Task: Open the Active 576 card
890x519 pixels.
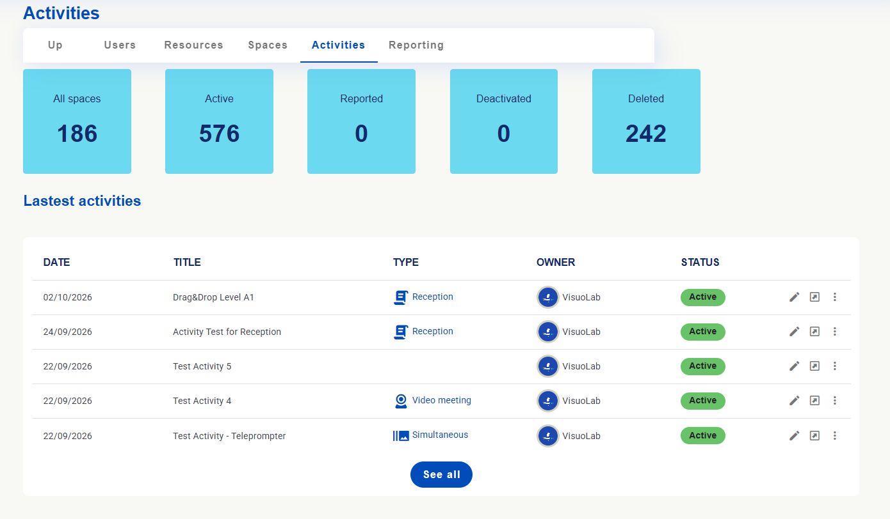Action: [219, 121]
